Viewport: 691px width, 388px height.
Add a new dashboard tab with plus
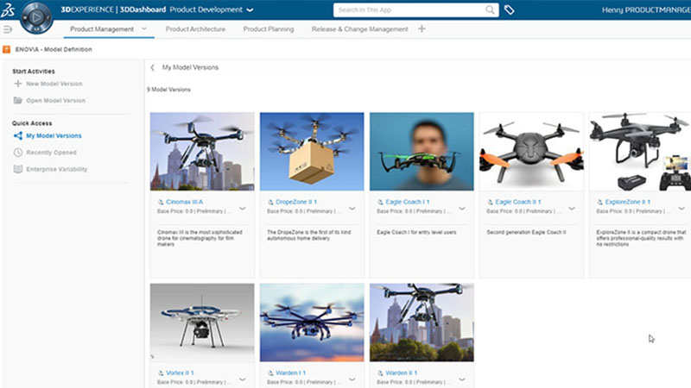[x=422, y=28]
